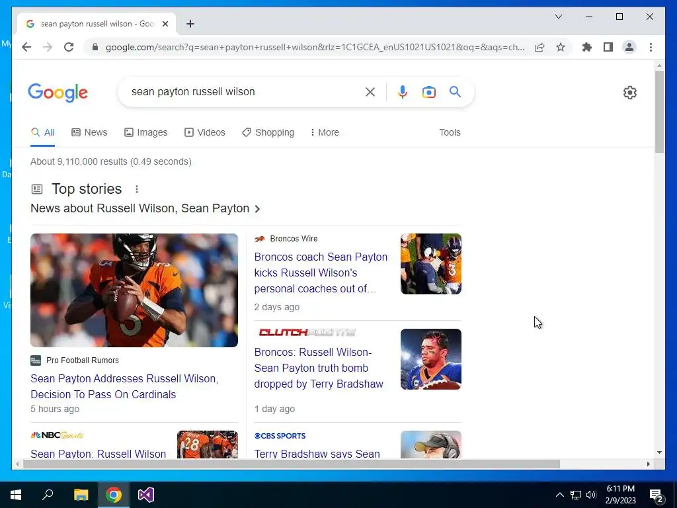The width and height of the screenshot is (677, 508).
Task: Open Visual Studio from taskbar
Action: coord(146,495)
